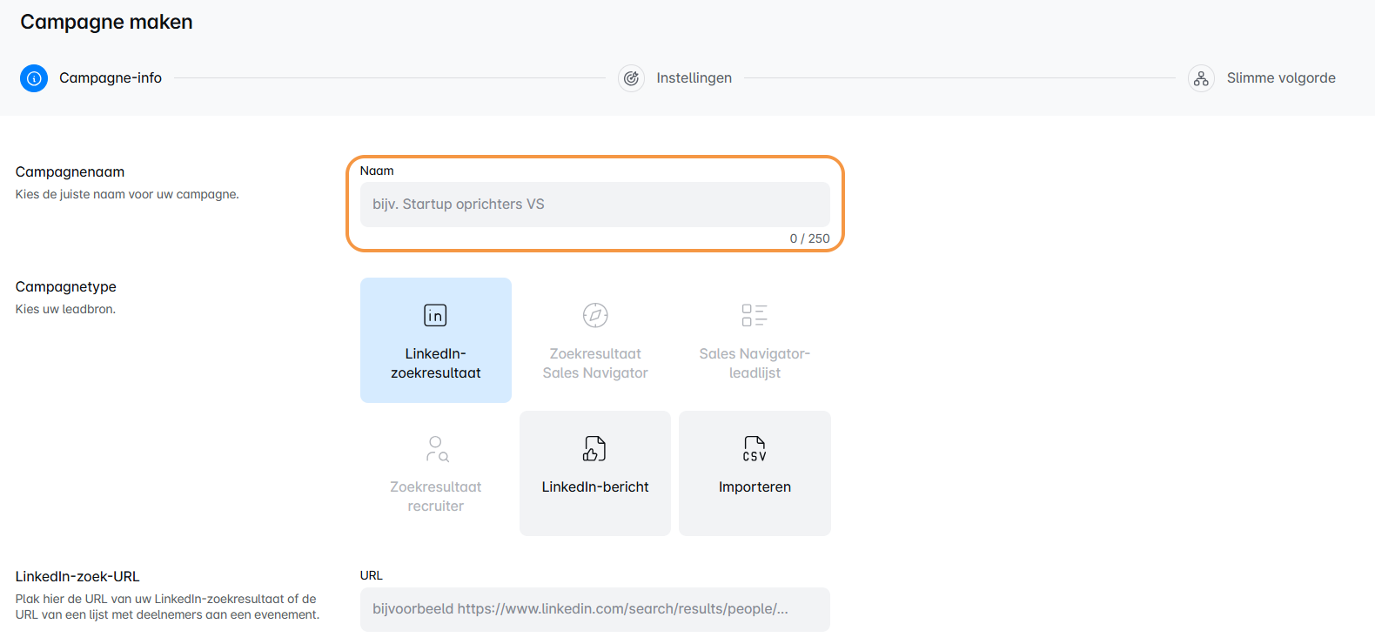Image resolution: width=1375 pixels, height=644 pixels.
Task: Click the Slimme volgorde flow icon
Action: tap(1201, 78)
